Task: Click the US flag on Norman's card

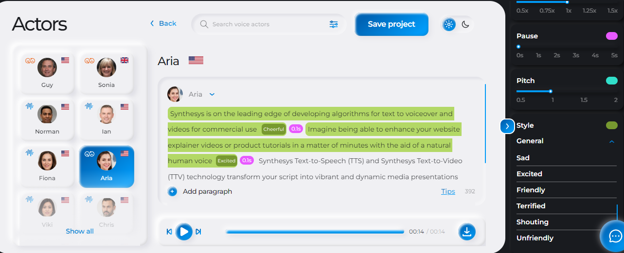Action: tap(65, 106)
